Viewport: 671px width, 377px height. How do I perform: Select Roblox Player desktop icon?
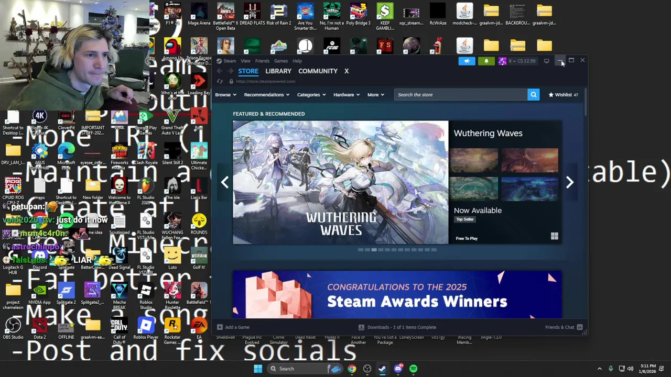pyautogui.click(x=146, y=328)
